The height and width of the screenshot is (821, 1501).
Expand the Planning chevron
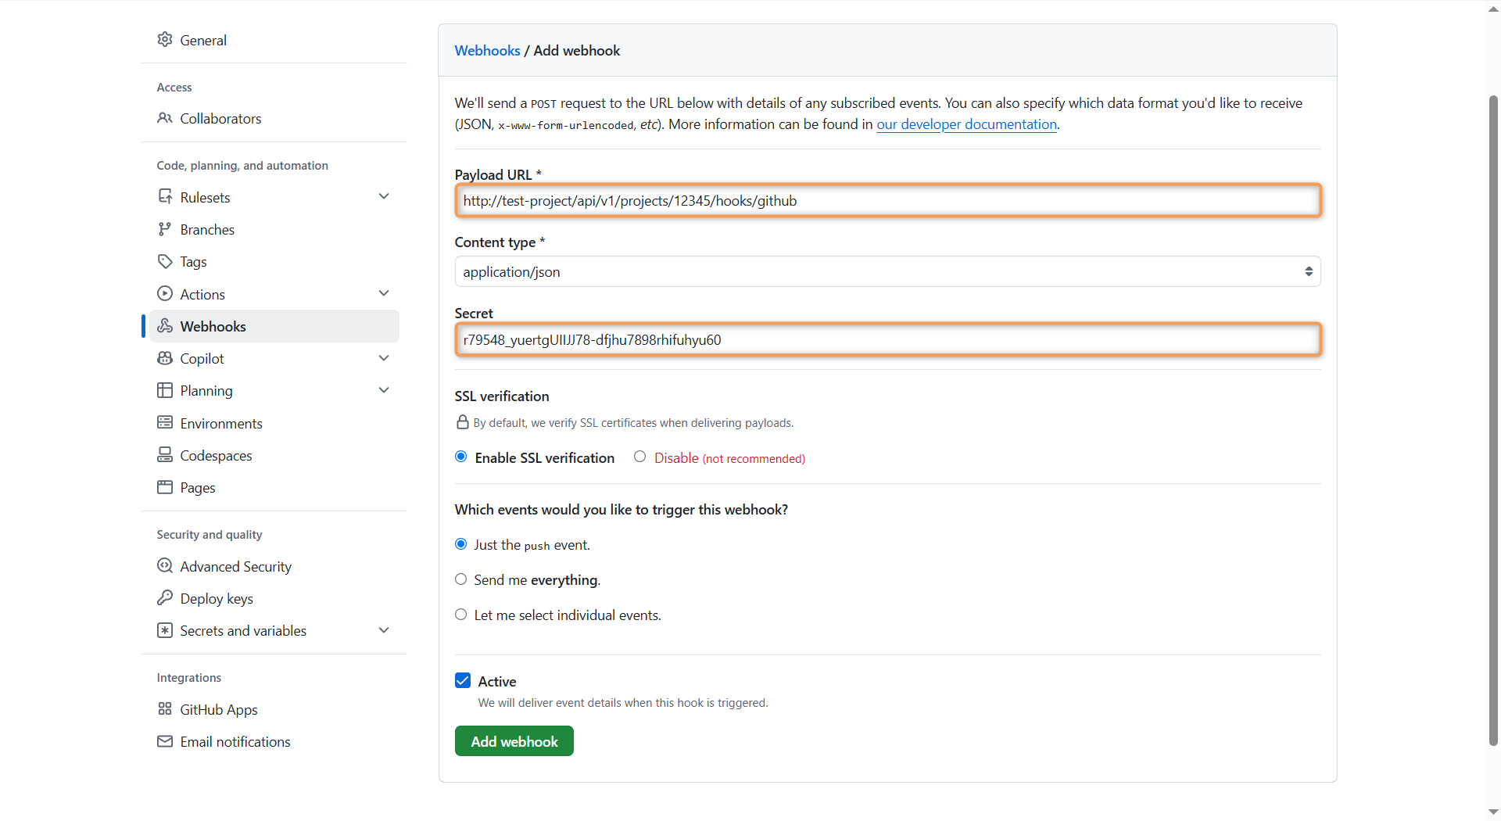click(384, 390)
